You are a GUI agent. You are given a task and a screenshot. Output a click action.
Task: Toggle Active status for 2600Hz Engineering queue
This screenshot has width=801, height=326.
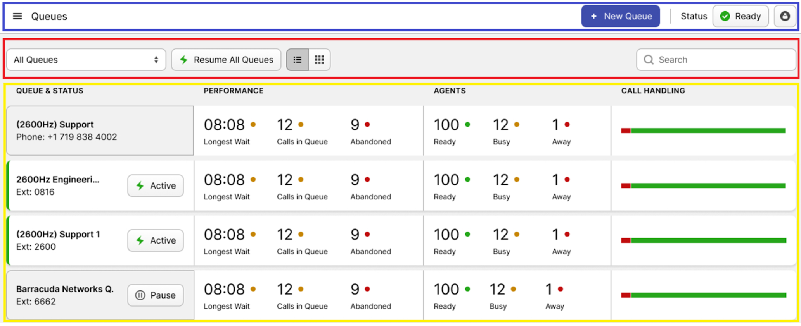156,186
